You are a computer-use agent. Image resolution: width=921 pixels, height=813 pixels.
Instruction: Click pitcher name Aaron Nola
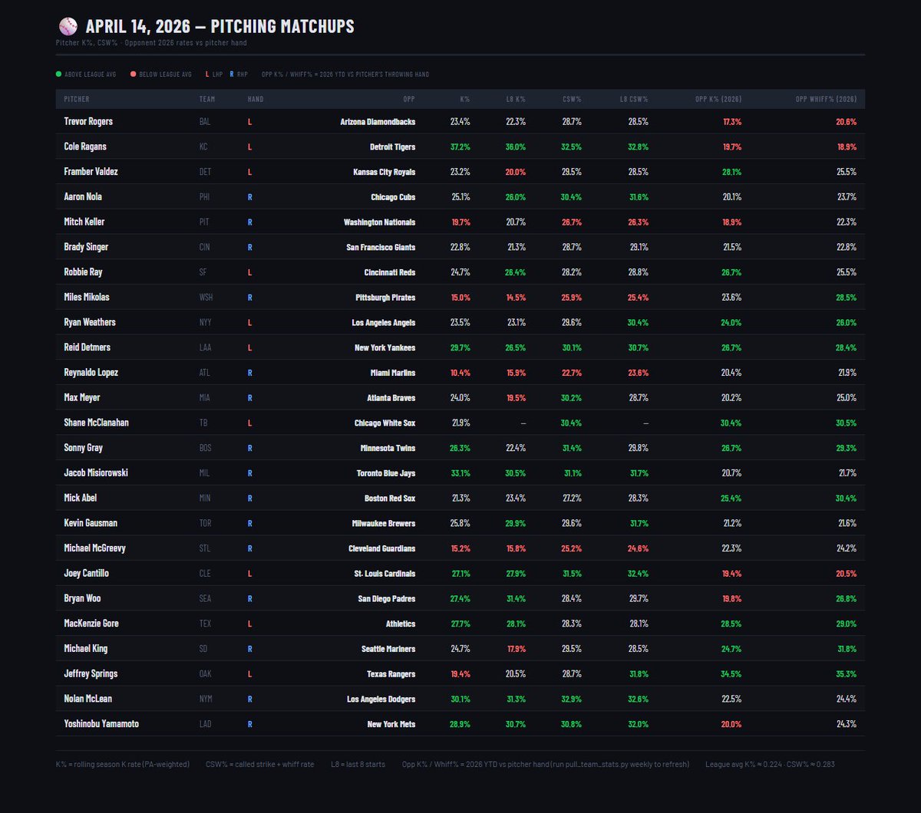(83, 196)
